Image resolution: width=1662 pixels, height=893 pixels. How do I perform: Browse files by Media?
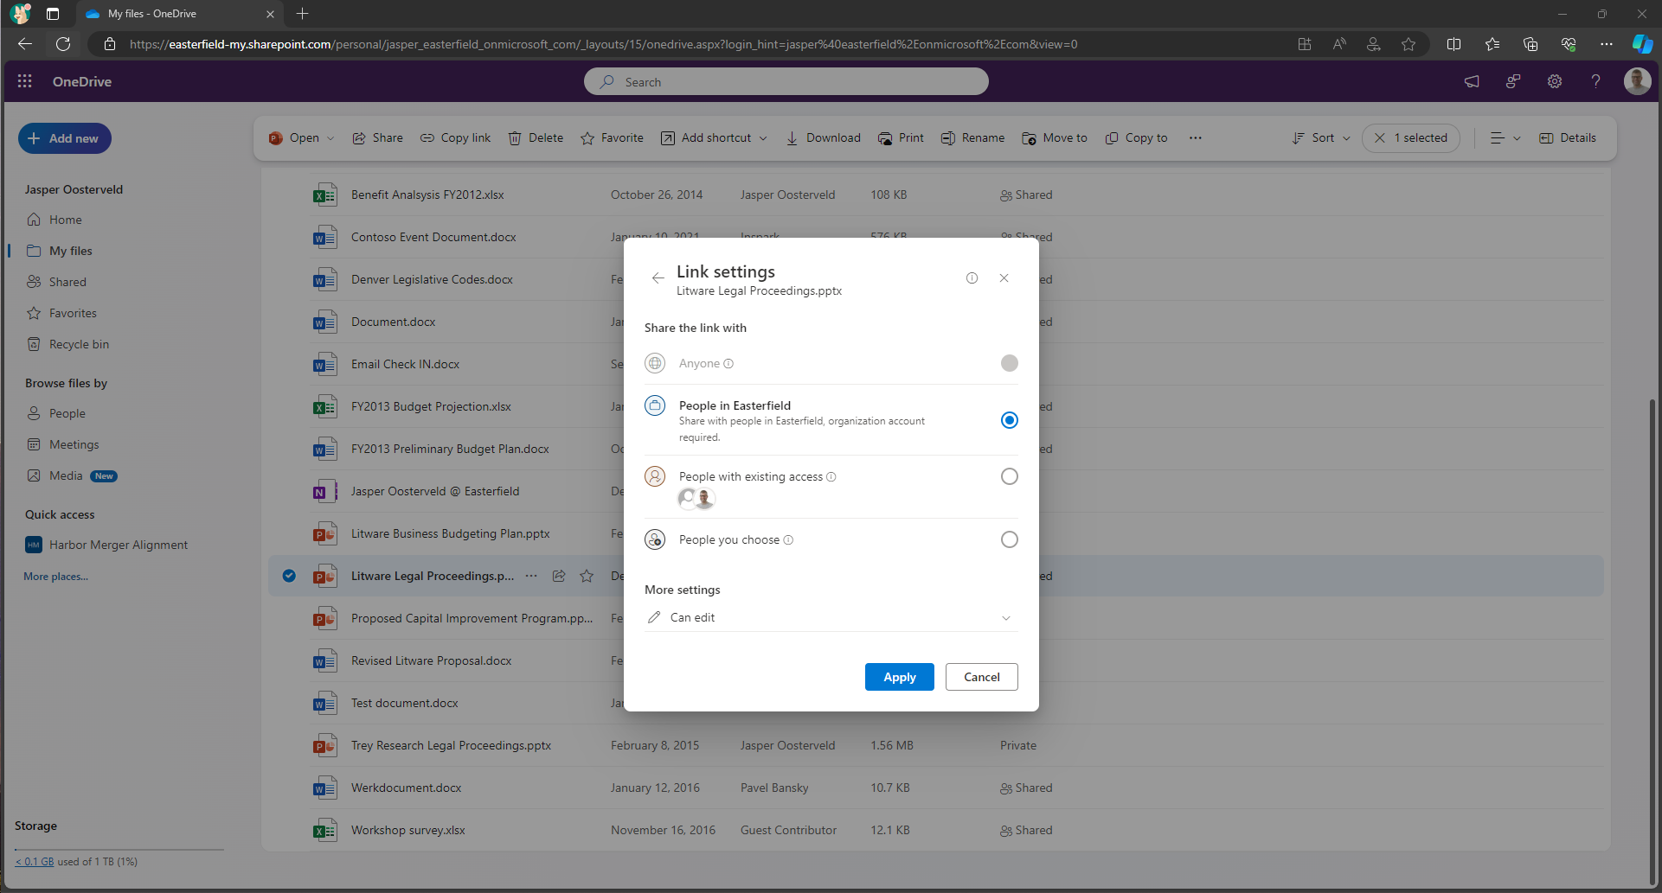click(x=66, y=475)
